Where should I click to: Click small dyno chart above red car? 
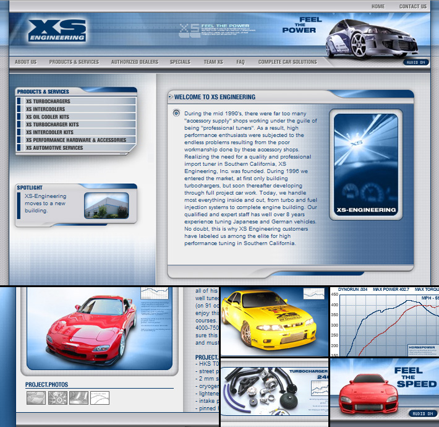[155, 293]
